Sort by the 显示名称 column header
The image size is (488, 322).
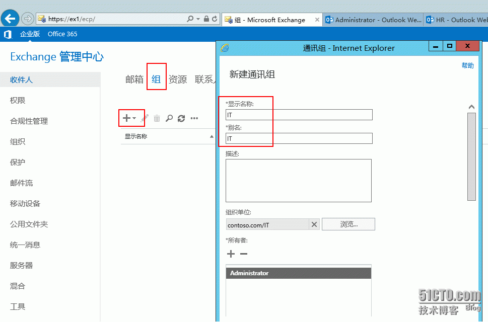pos(136,136)
